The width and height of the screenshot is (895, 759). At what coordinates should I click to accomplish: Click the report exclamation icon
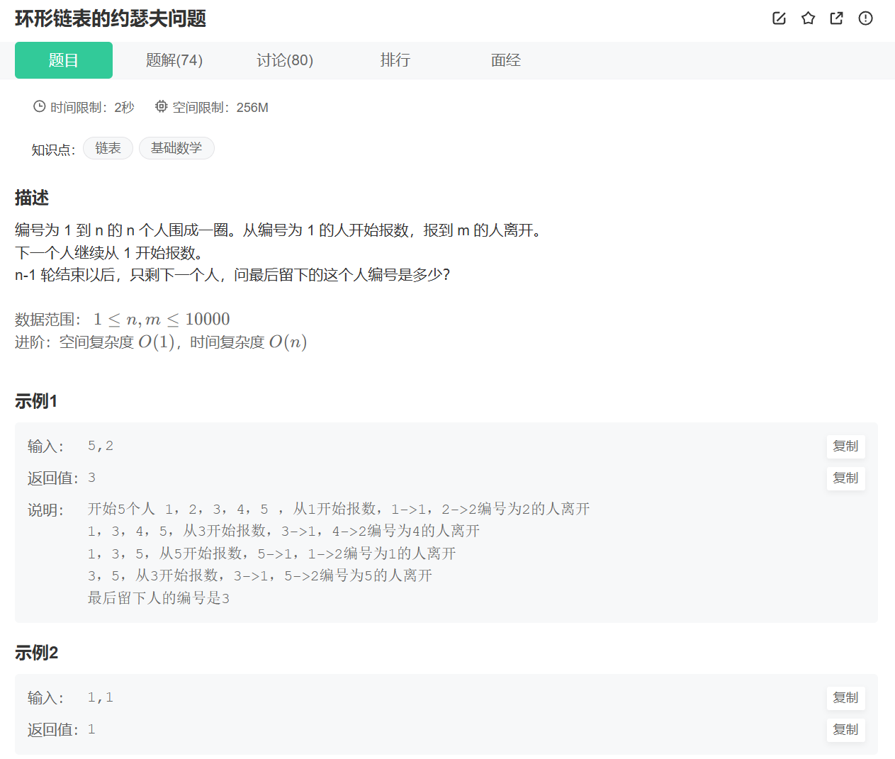point(865,18)
